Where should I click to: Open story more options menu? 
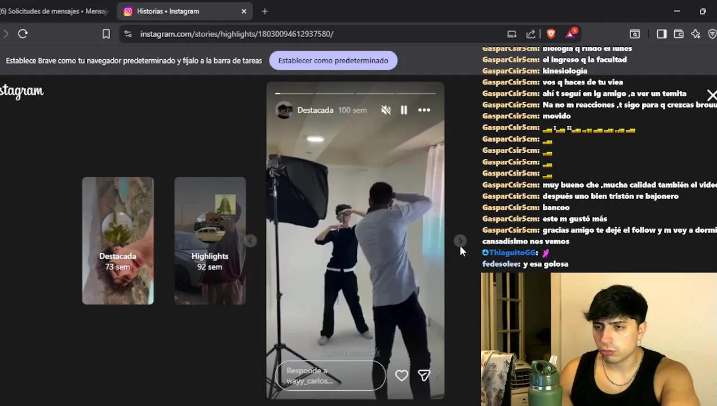(x=424, y=111)
